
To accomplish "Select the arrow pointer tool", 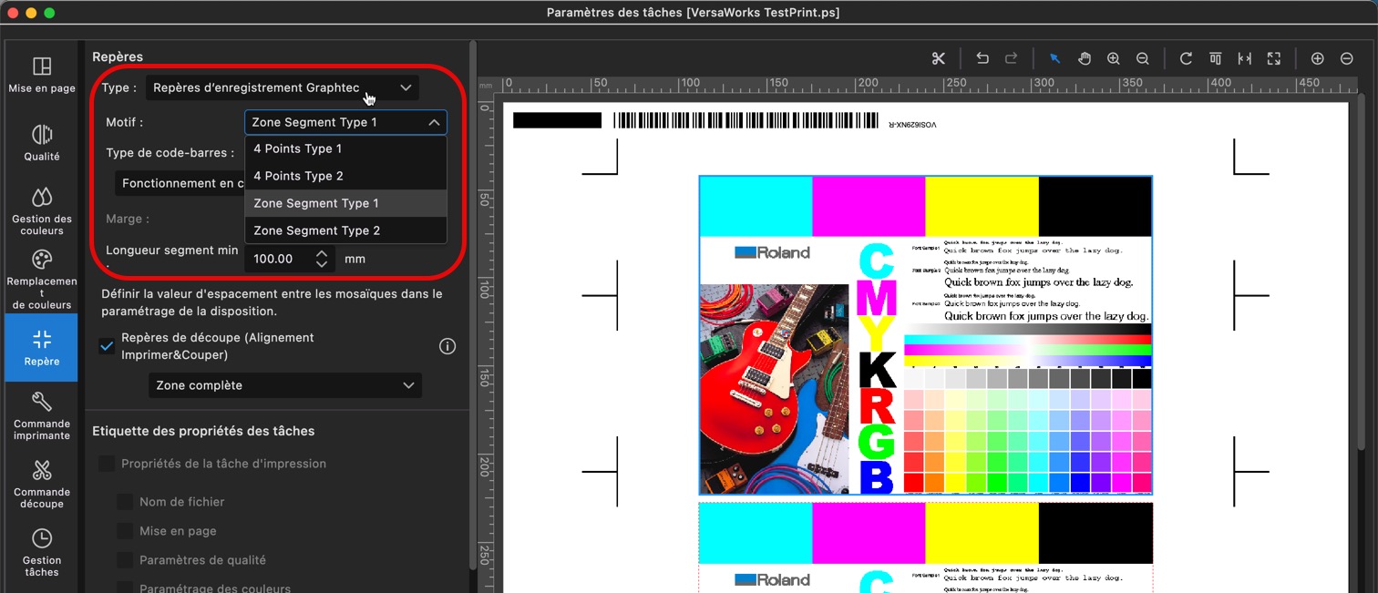I will [x=1054, y=58].
